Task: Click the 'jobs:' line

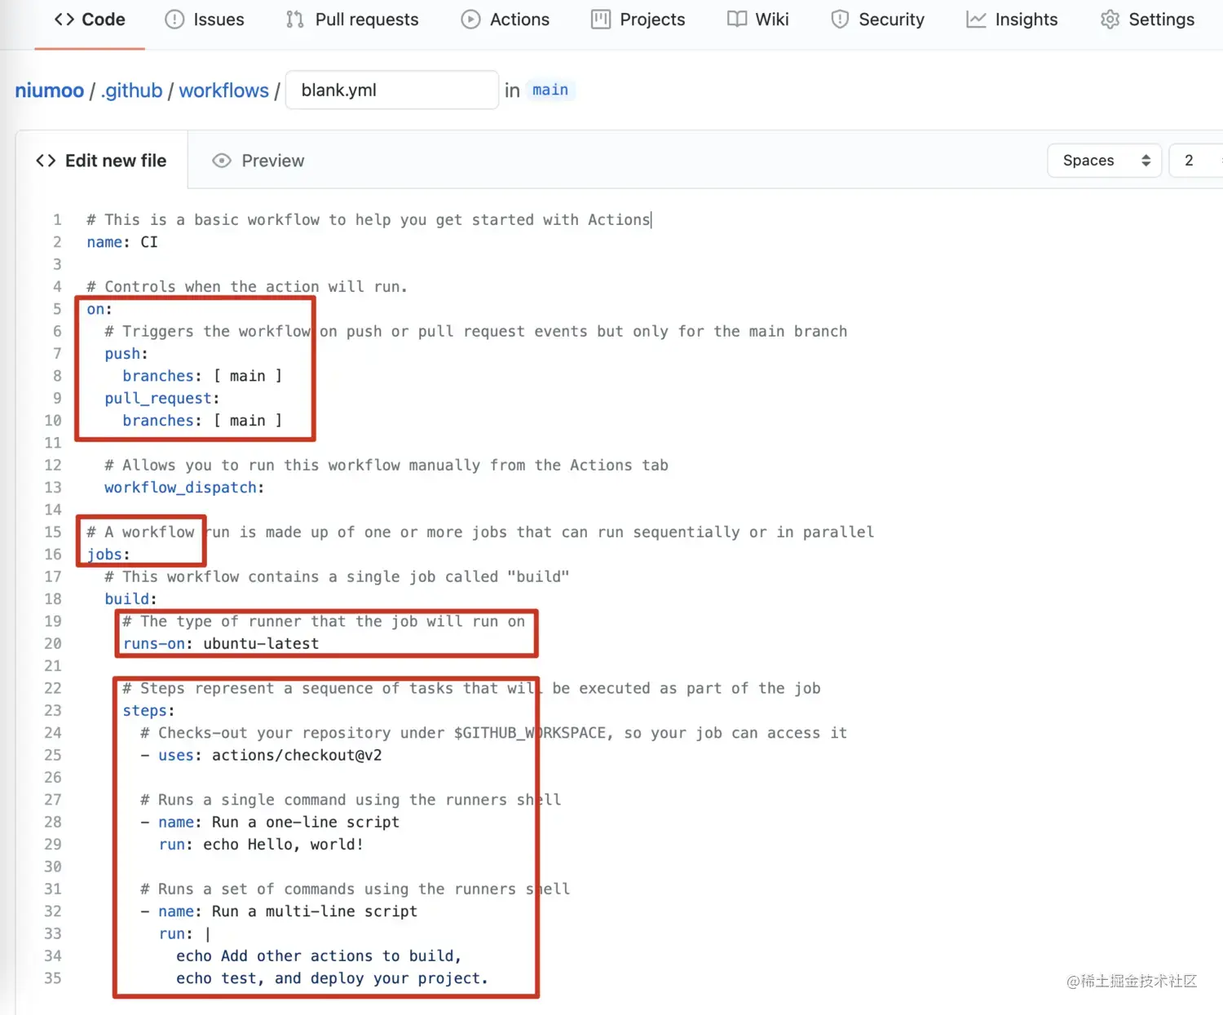Action: (x=108, y=554)
